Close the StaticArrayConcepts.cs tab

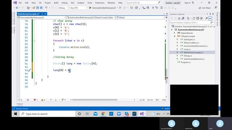click(45, 14)
